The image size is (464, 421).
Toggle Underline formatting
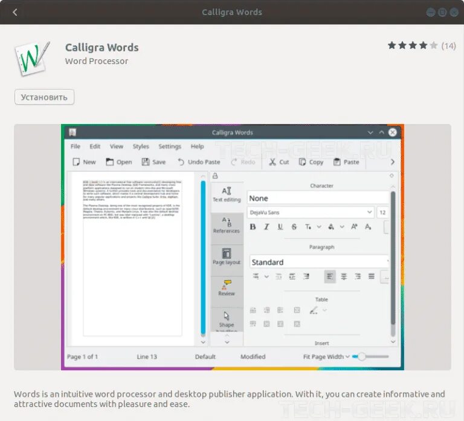pos(280,227)
